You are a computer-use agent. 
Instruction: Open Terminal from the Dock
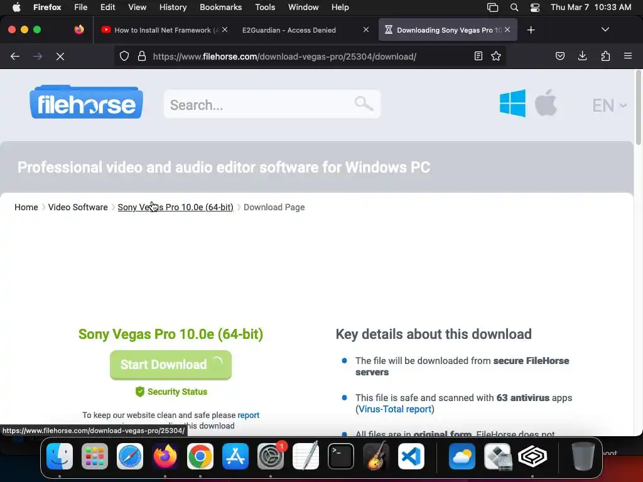pyautogui.click(x=341, y=456)
